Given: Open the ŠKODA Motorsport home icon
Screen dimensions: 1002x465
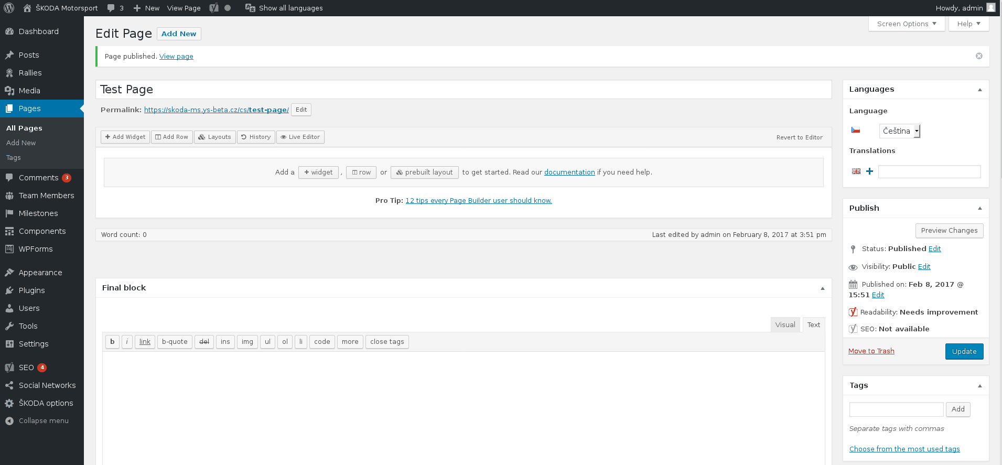Looking at the screenshot, I should (x=27, y=8).
